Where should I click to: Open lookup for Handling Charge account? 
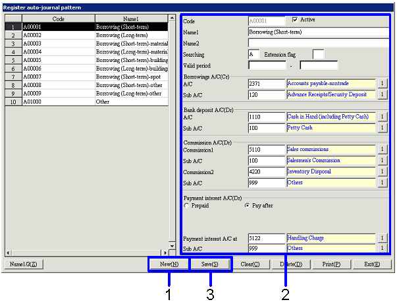[381, 237]
